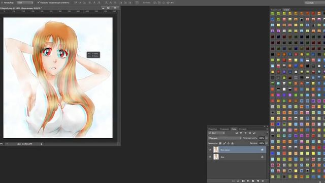325x183 pixels.
Task: Uncheck the Show Transform Controls checkbox
Action: point(39,3)
